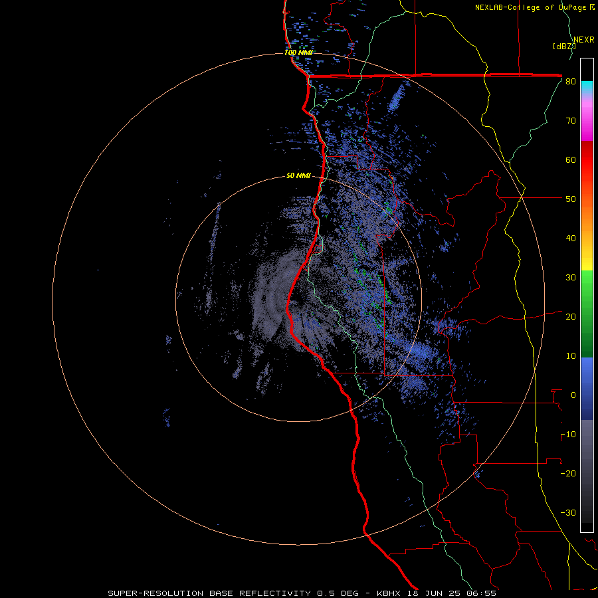This screenshot has width=598, height=598.
Task: Click the blue segment of the color bar
Action: tap(587, 389)
